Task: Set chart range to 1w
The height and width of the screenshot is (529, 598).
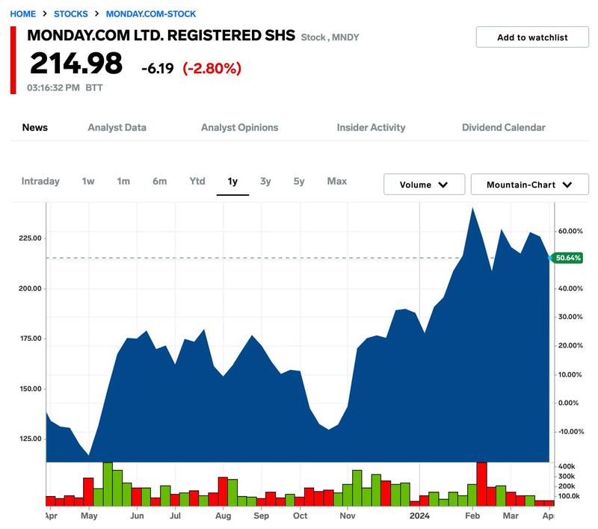Action: tap(88, 181)
